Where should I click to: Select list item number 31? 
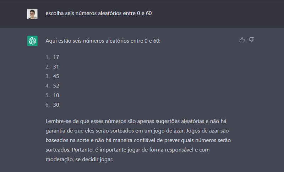(56, 67)
